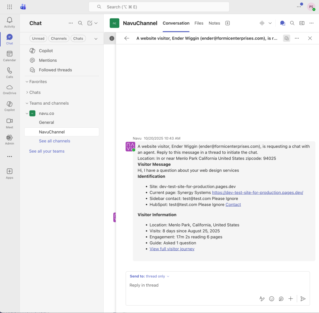
Task: Toggle the Chats filter pill
Action: 78,39
